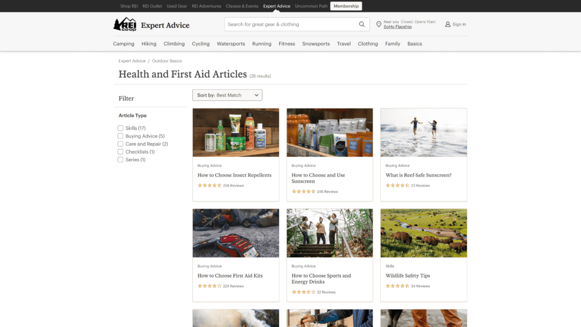Open Shop REI in top bar
The height and width of the screenshot is (327, 581).
[129, 6]
